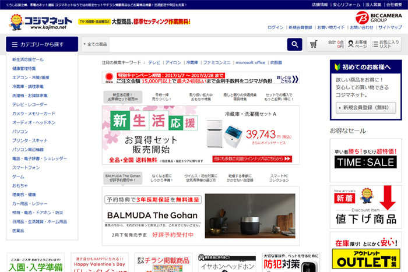This screenshot has height=272, width=408.
Task: Open the おもちゃ category
Action: click(20, 186)
